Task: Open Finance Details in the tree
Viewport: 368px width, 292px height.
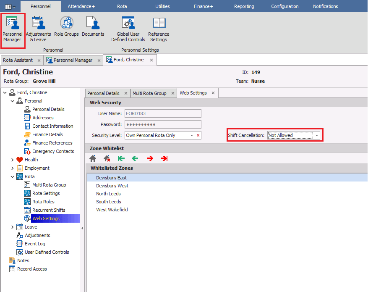Action: [48, 134]
